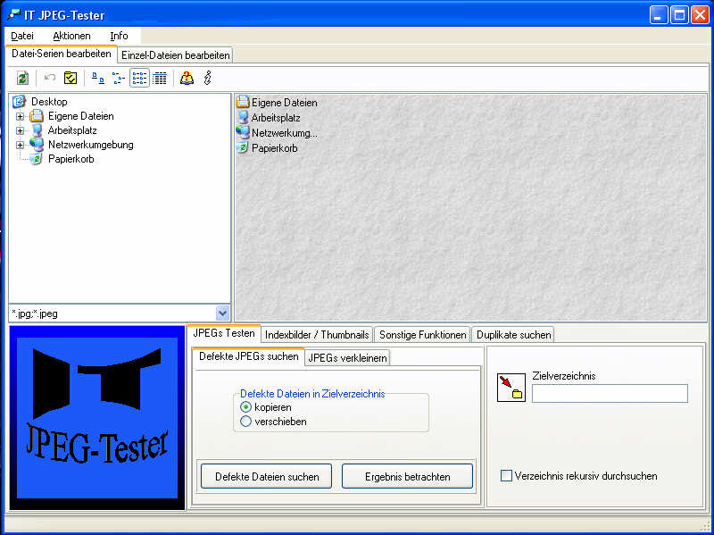Switch to small icons view in the toolbar
The height and width of the screenshot is (535, 714).
(118, 79)
